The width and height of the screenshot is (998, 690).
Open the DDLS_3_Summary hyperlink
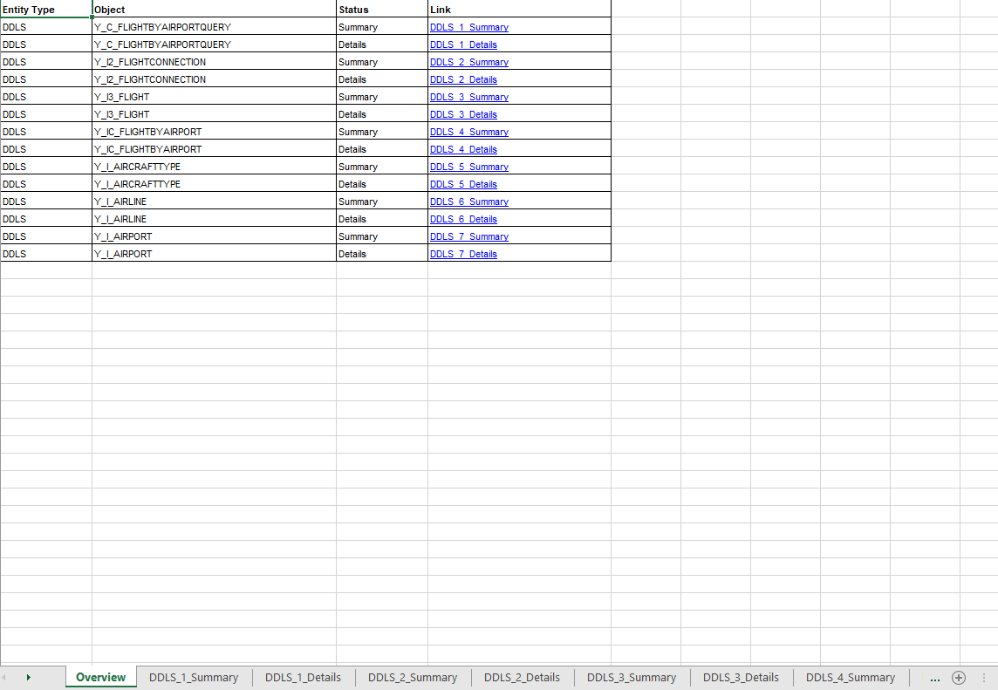tap(469, 97)
